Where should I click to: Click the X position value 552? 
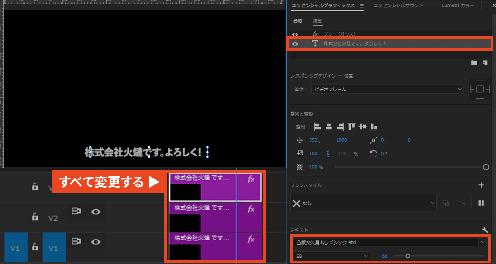tap(313, 140)
